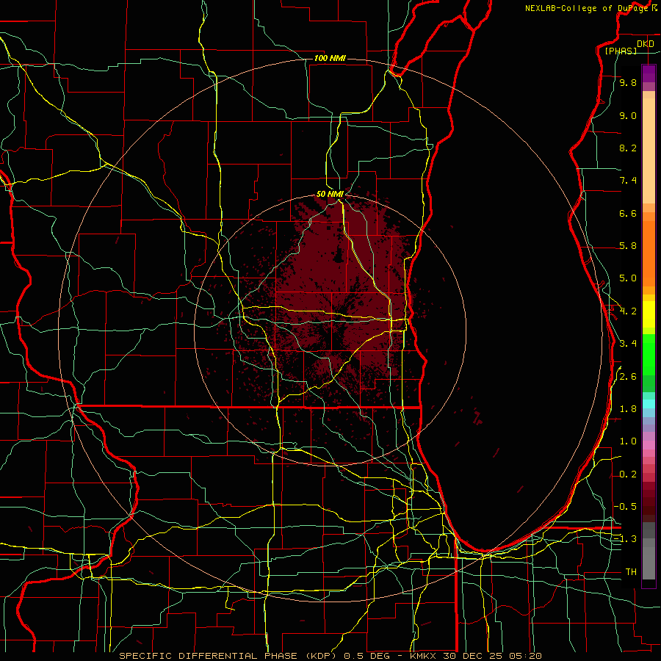The width and height of the screenshot is (661, 661).
Task: Click the 5.0 scale value
Action: click(x=628, y=278)
